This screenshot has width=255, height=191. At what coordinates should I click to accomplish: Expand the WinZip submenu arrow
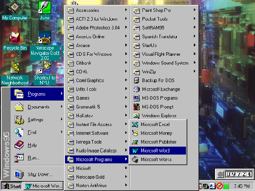tap(194, 72)
